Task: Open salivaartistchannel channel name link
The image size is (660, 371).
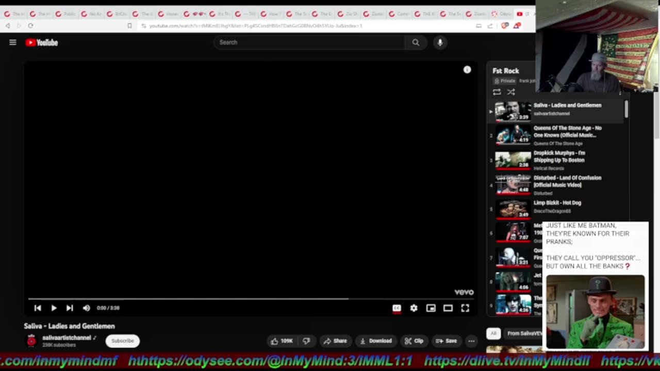Action: pos(67,338)
